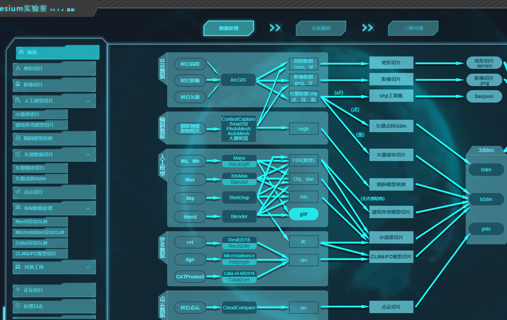Open CLM&IFC模型切片 in the sidebar
Image resolution: width=507 pixels, height=320 pixels.
pos(40,254)
